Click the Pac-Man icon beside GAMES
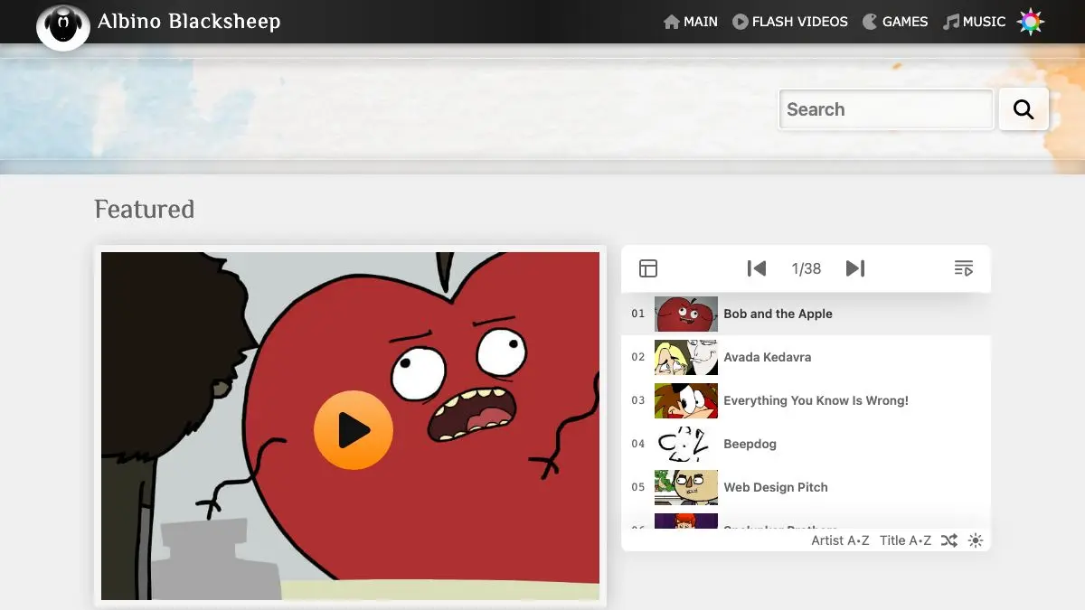Viewport: 1085px width, 610px height. (870, 22)
